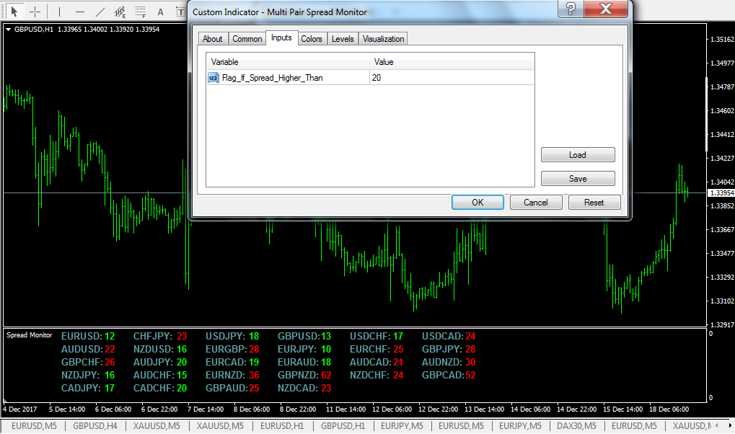Click the Value column header
The width and height of the screenshot is (735, 434).
point(452,62)
